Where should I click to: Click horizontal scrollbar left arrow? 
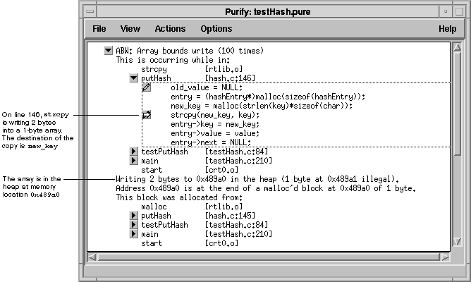[x=92, y=257]
